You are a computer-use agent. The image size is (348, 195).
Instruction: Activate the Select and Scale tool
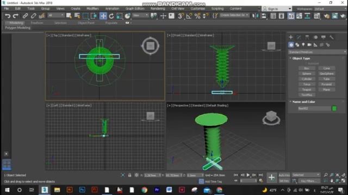(x=120, y=16)
